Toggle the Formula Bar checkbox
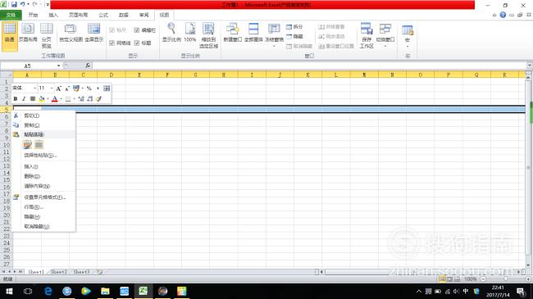 point(137,30)
